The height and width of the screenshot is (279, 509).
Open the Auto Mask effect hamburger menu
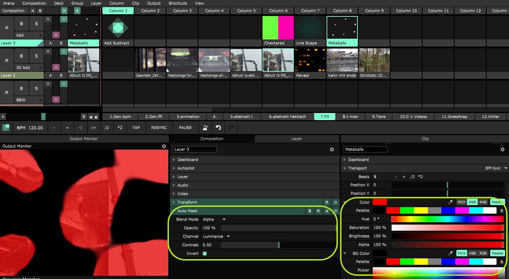pyautogui.click(x=335, y=211)
